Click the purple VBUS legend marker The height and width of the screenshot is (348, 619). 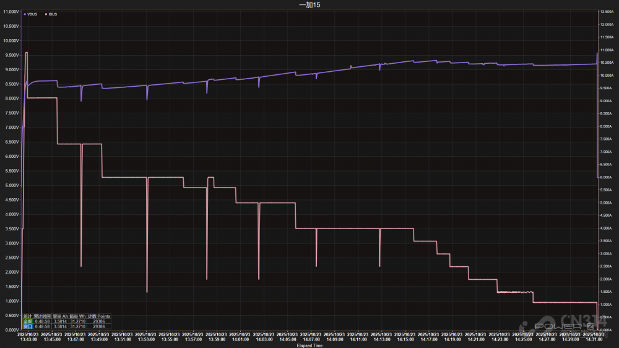pyautogui.click(x=25, y=14)
